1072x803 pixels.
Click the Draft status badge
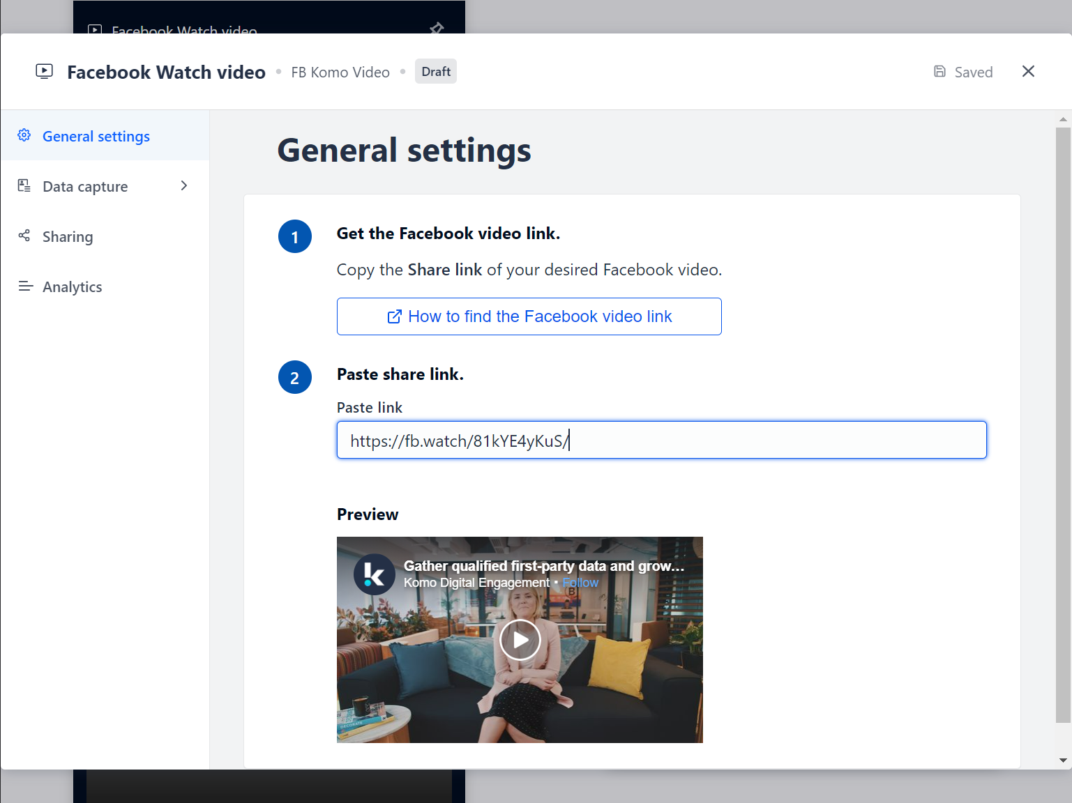coord(435,72)
